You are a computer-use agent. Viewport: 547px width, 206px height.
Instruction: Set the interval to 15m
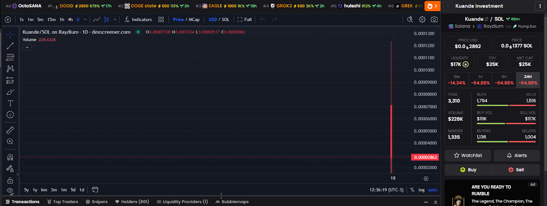click(51, 19)
